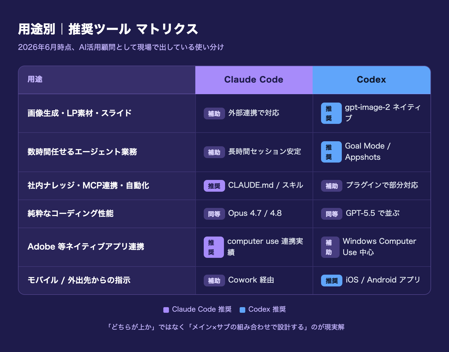Click the 同等 badge beside Opus 4.7 / 4.8
449x352 pixels.
(214, 214)
